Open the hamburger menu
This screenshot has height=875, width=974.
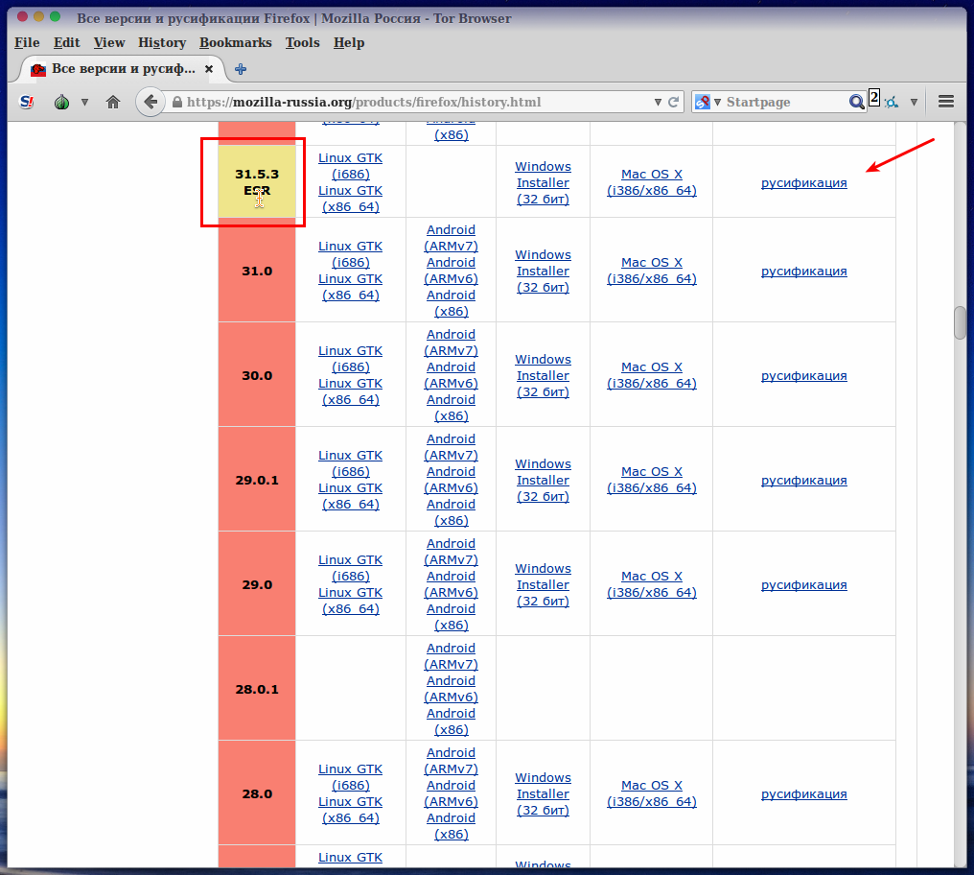[946, 102]
